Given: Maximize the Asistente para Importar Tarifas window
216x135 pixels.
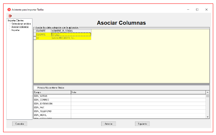Looking at the screenshot, I should point(197,10).
